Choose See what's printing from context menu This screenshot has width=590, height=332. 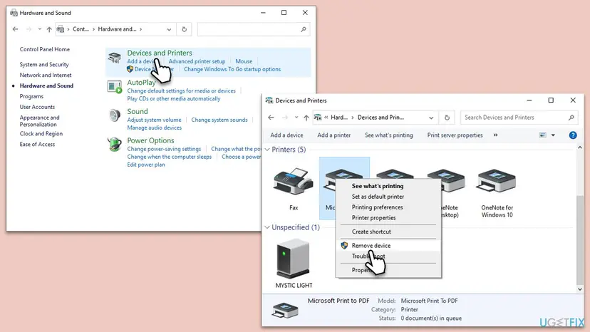click(378, 186)
